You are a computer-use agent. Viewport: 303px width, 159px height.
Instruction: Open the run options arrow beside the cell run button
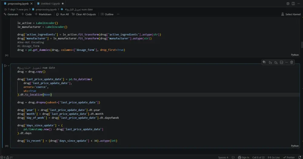pos(8,66)
